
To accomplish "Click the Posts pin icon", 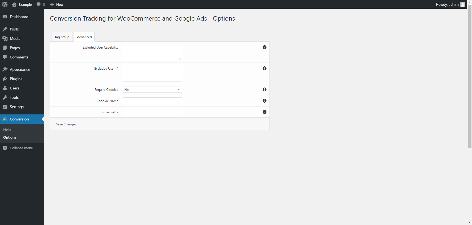I will click(x=5, y=29).
